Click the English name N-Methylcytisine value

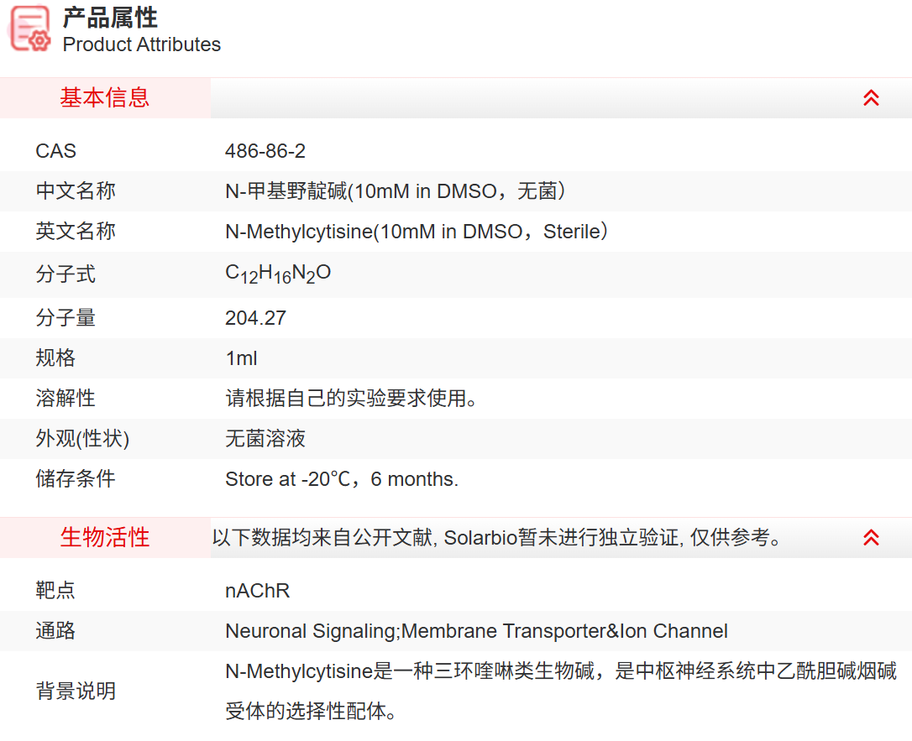pyautogui.click(x=416, y=232)
